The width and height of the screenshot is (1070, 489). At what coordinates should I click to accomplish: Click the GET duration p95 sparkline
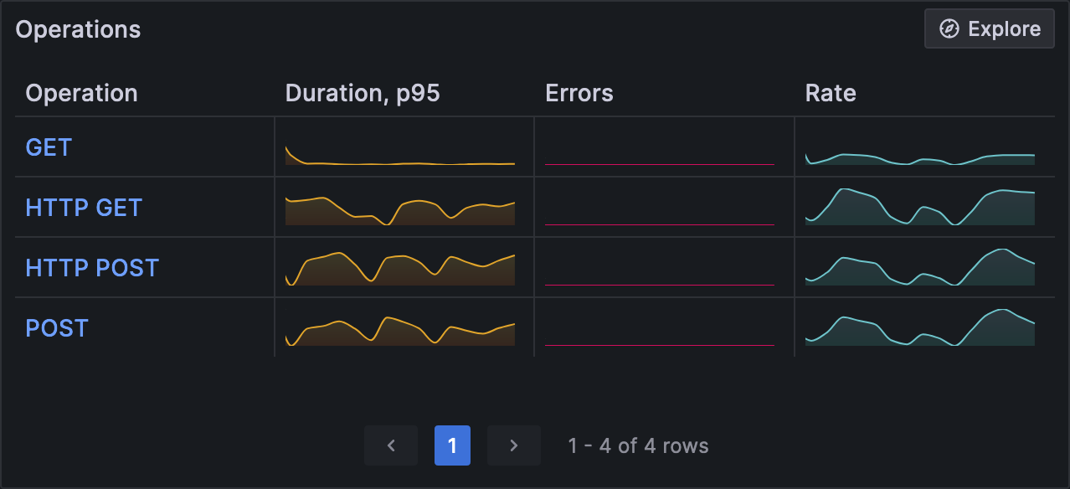tap(400, 157)
